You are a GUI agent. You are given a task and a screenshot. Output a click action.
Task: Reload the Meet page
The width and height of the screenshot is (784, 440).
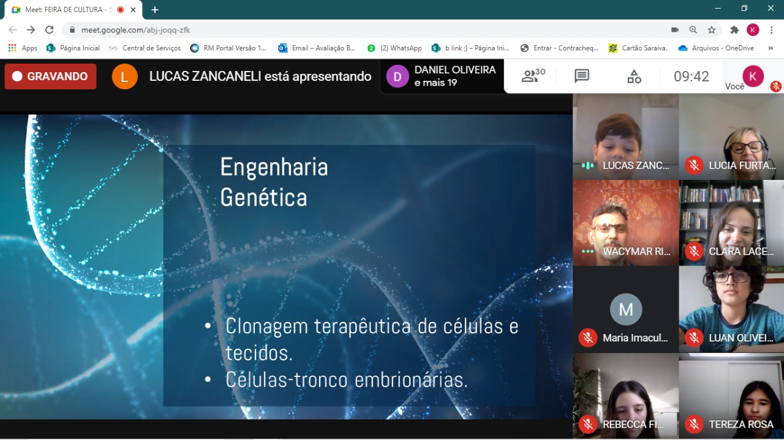point(50,29)
